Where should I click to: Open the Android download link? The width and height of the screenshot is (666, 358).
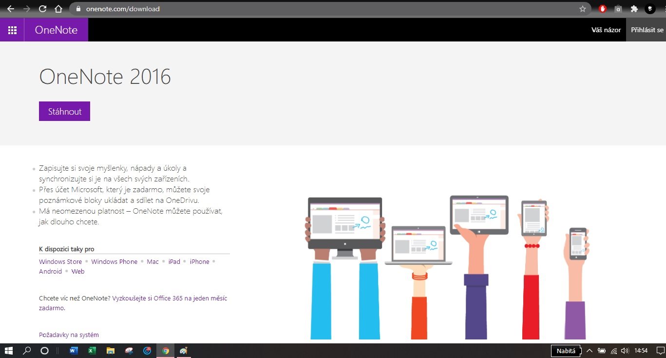coord(50,272)
